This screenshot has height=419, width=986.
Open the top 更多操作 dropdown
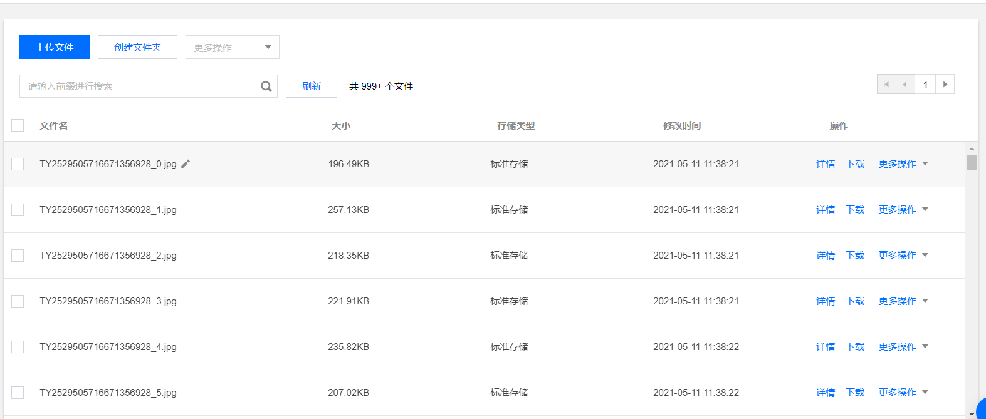tap(233, 47)
